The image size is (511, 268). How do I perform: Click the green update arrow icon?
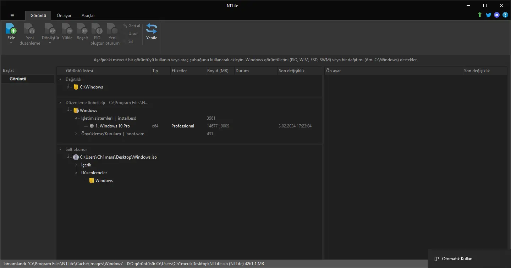click(x=480, y=15)
